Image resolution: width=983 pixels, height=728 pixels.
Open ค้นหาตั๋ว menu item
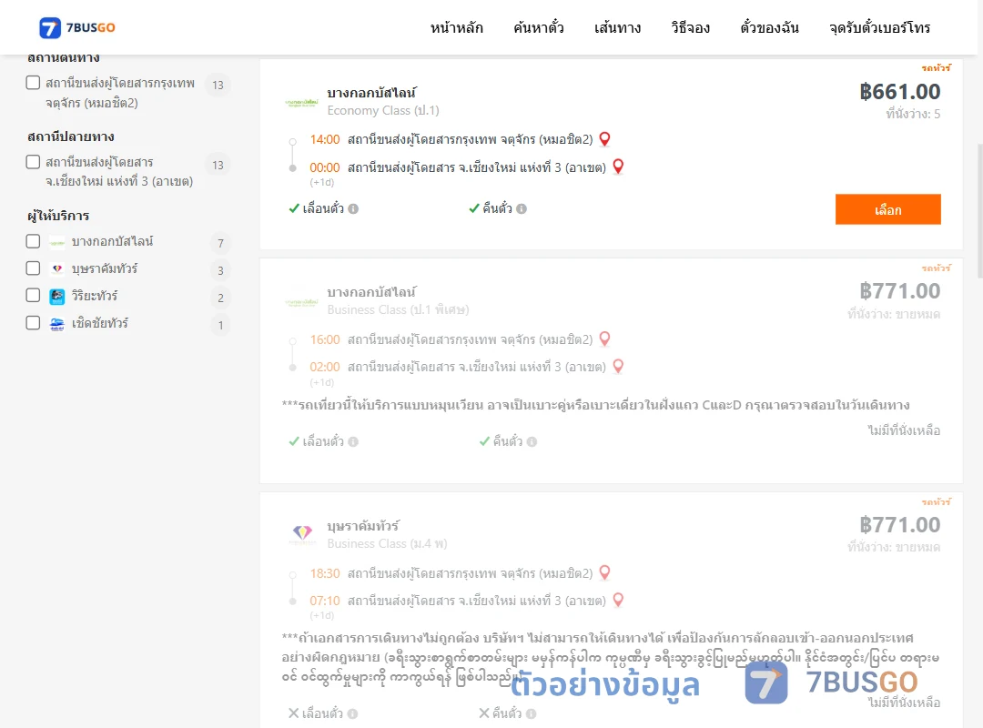(539, 27)
